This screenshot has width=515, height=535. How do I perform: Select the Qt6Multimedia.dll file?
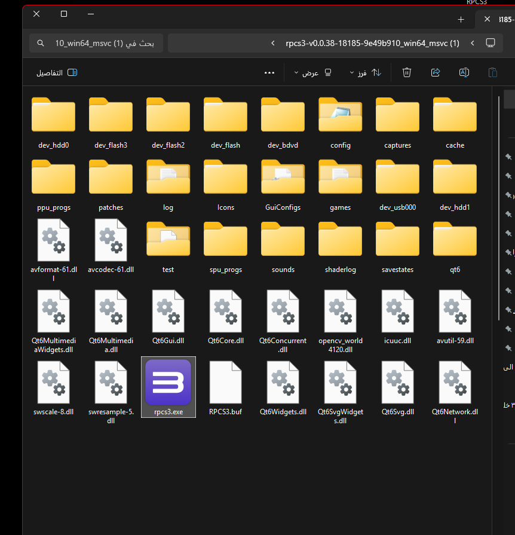[x=111, y=322]
